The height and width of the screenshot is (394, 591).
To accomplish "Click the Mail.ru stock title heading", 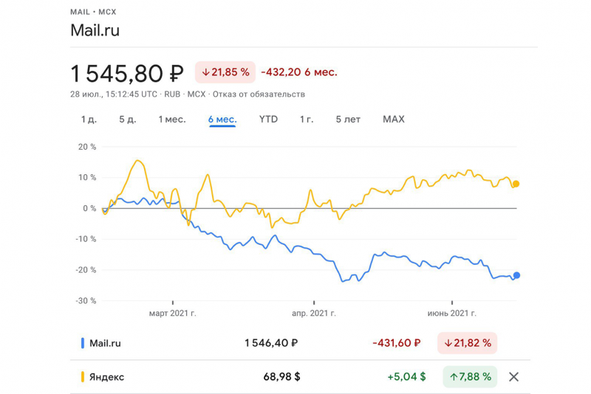I will [x=95, y=30].
